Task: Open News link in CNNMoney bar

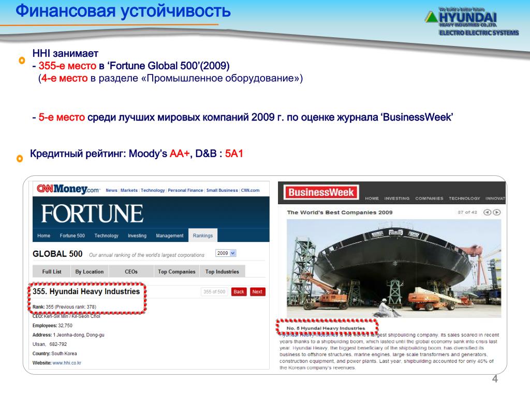Action: tap(112, 190)
